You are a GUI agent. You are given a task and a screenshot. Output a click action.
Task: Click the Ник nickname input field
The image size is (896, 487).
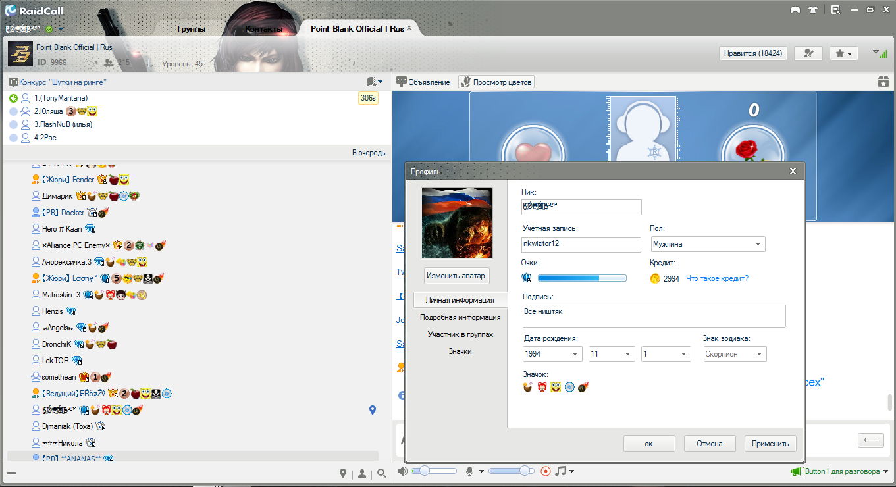pos(581,207)
